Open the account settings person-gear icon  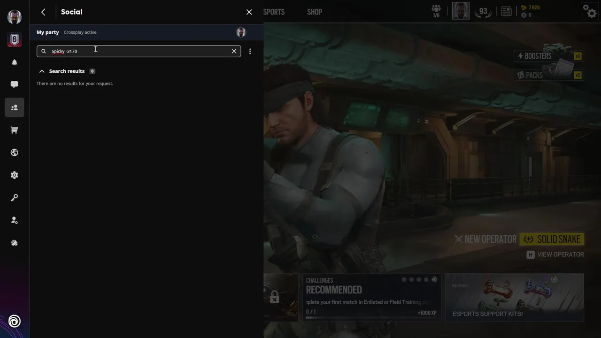pos(15,220)
